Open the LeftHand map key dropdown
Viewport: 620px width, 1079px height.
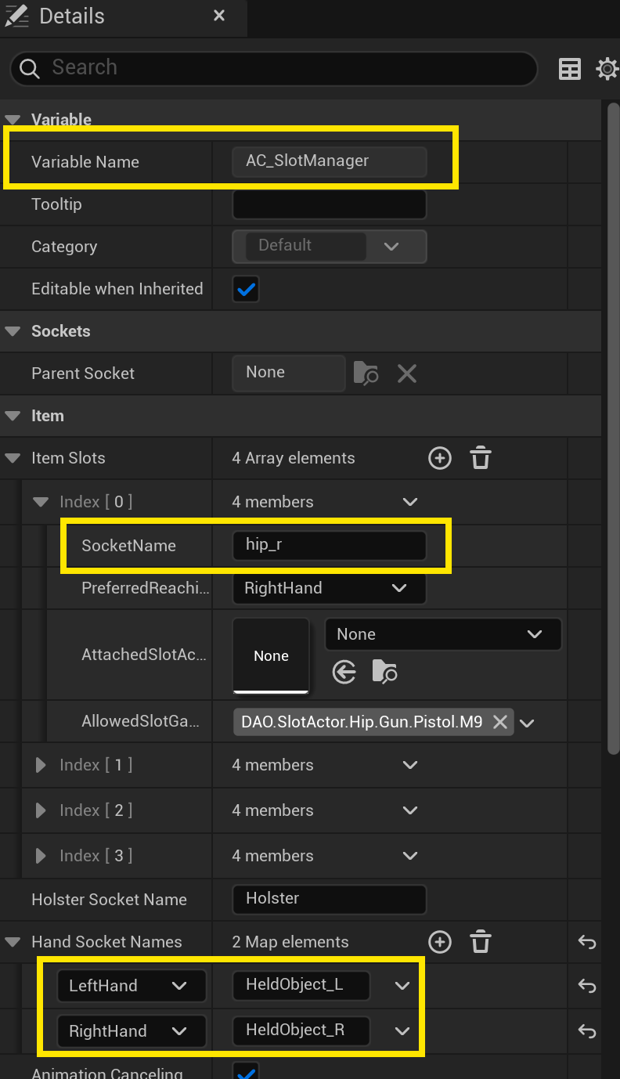(131, 986)
